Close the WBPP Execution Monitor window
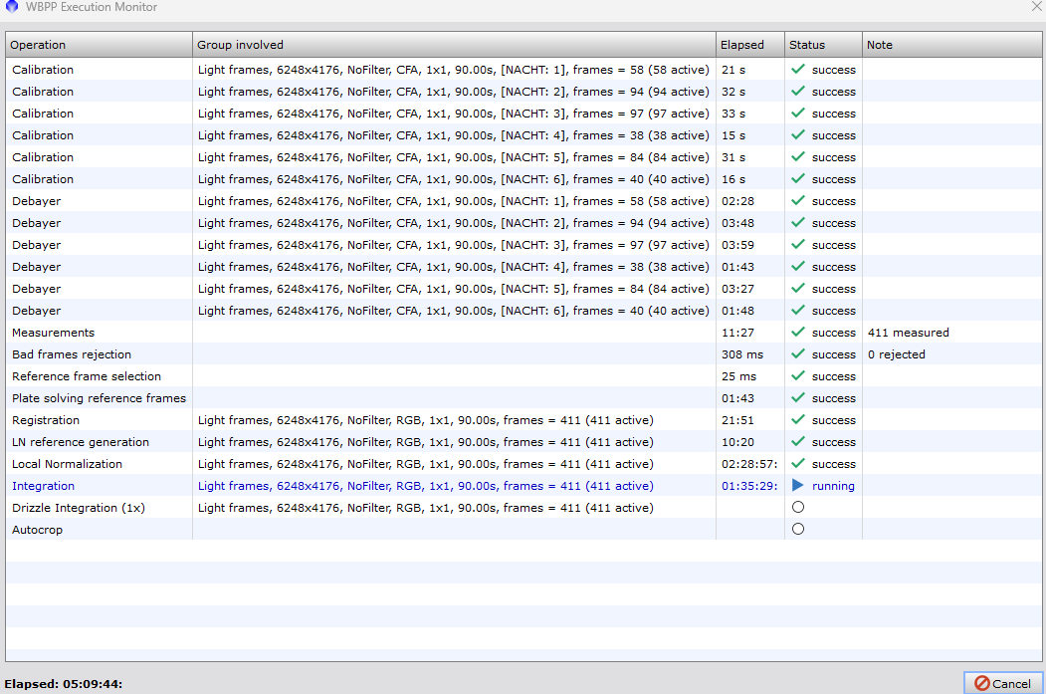 pyautogui.click(x=1037, y=7)
